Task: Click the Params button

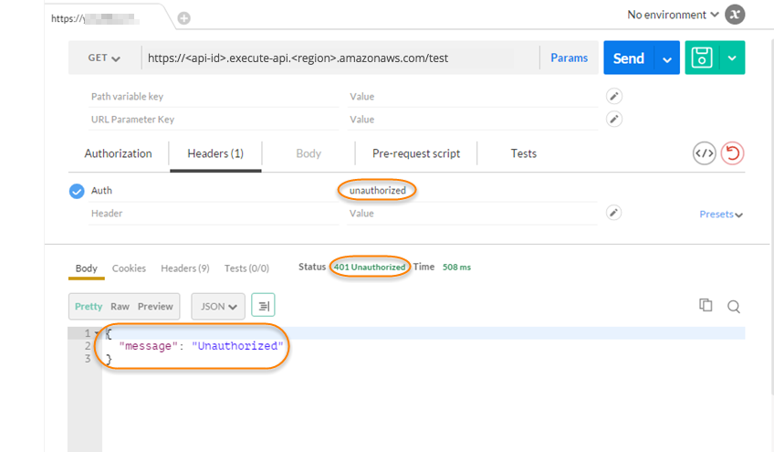Action: (x=569, y=58)
